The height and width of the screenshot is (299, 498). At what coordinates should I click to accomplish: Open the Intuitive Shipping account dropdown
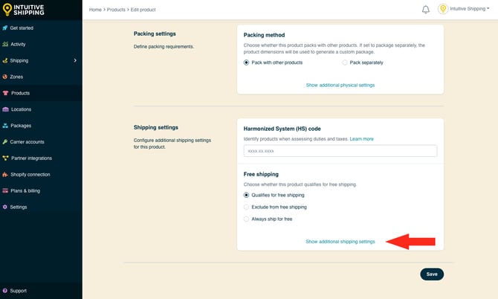tap(470, 9)
